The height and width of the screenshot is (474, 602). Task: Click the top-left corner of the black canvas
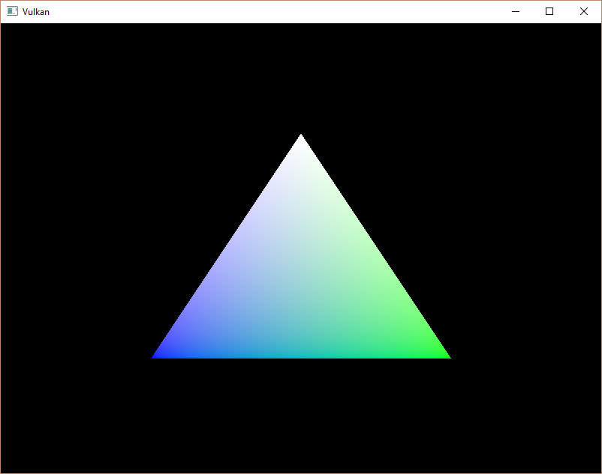[x=4, y=26]
